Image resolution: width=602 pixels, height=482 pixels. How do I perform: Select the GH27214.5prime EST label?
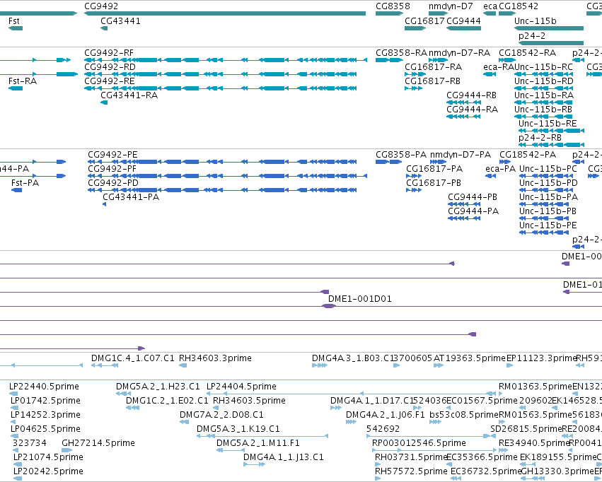[98, 443]
